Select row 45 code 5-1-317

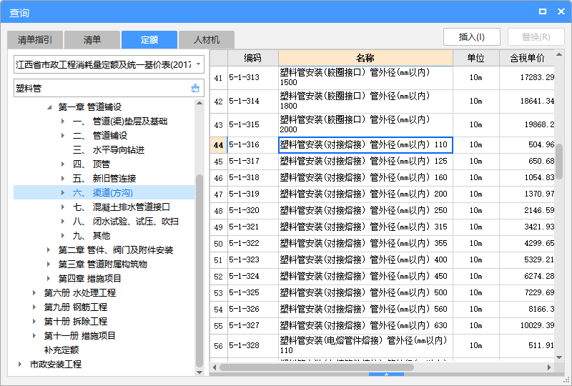(253, 162)
